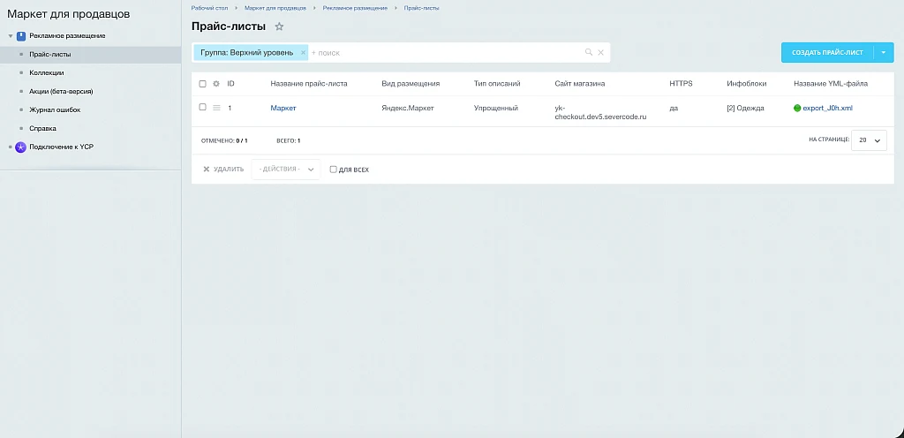904x438 pixels.
Task: Tick the select-all checkbox in table header
Action: pyautogui.click(x=202, y=84)
